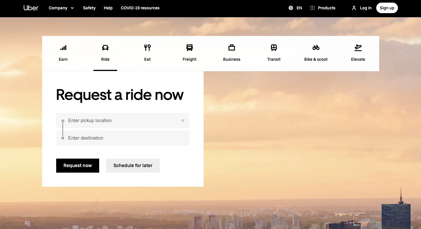This screenshot has height=229, width=421.
Task: Select the Eat fork-and-knife icon
Action: click(x=147, y=48)
